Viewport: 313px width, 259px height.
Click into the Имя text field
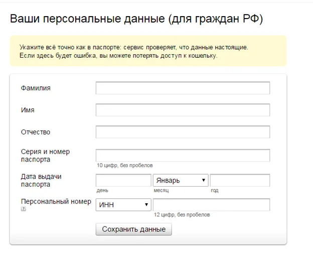coord(183,110)
